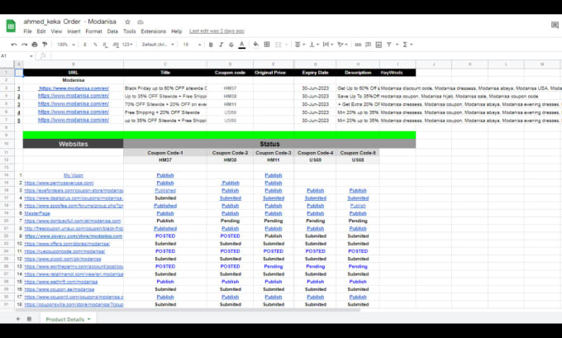562x338 pixels.
Task: Open text rotation options
Action: [343, 45]
